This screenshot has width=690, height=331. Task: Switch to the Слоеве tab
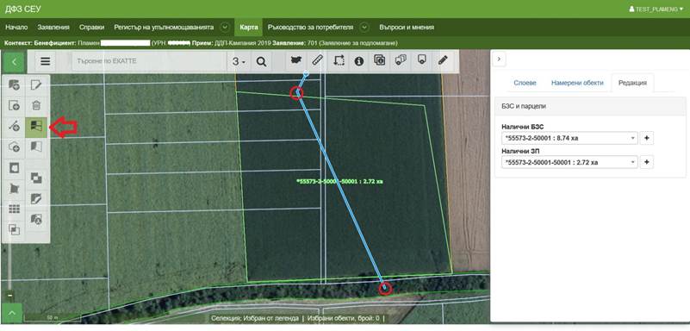click(525, 83)
